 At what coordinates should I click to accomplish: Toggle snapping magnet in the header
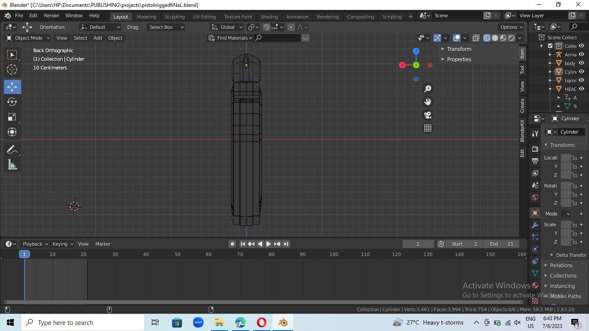point(266,27)
